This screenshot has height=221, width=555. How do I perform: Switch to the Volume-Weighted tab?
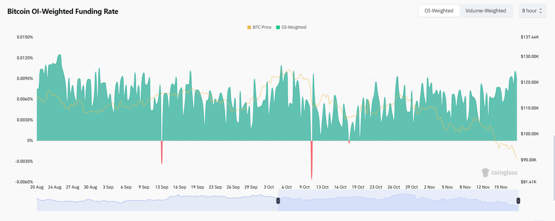486,11
